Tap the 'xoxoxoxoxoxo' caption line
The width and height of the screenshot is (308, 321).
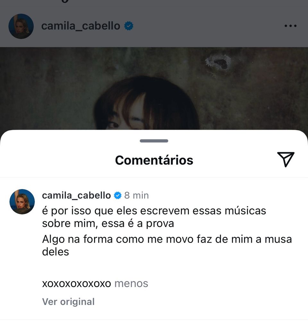coord(77,283)
